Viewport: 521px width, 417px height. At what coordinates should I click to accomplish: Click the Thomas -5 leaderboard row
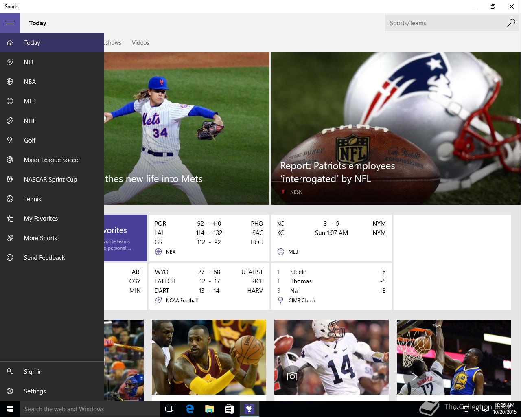[x=331, y=281]
